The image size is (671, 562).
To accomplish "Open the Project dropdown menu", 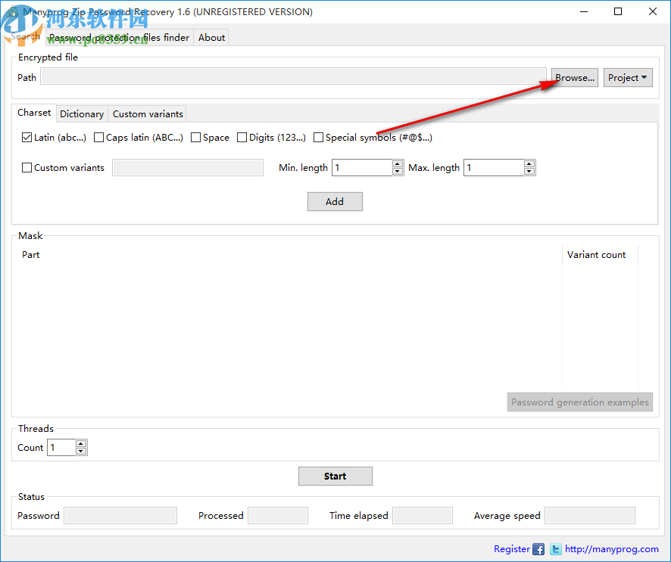I will pos(628,77).
